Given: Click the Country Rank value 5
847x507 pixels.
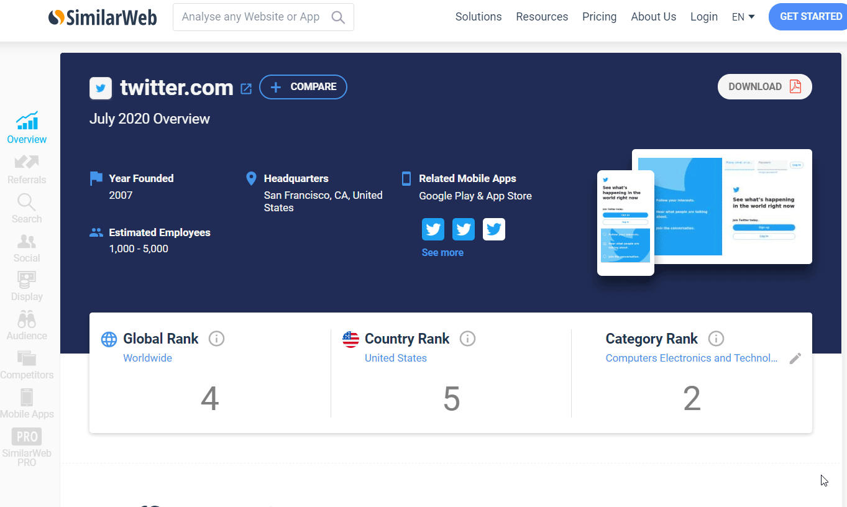Looking at the screenshot, I should [x=451, y=399].
